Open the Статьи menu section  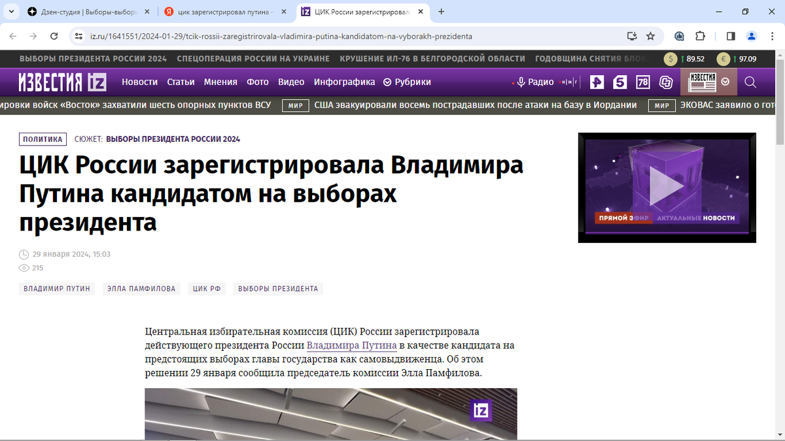point(181,82)
